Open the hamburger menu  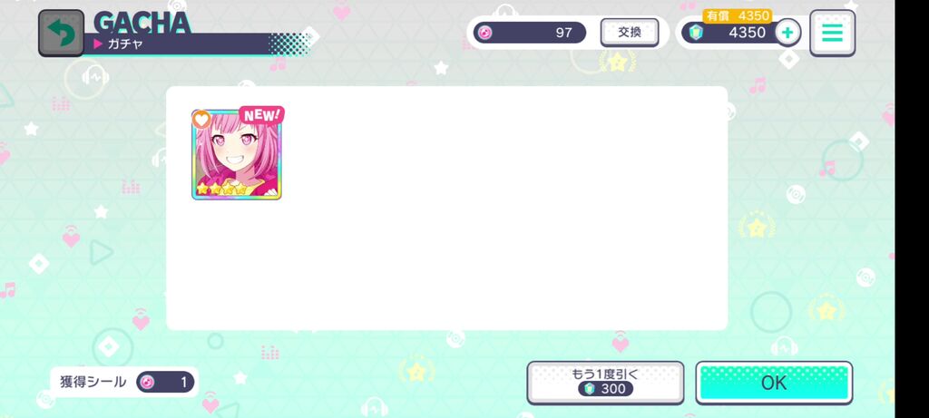[832, 33]
